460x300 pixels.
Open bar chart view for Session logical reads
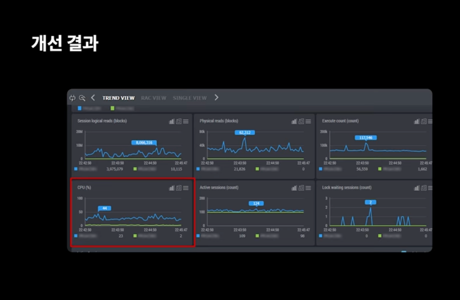tap(172, 121)
